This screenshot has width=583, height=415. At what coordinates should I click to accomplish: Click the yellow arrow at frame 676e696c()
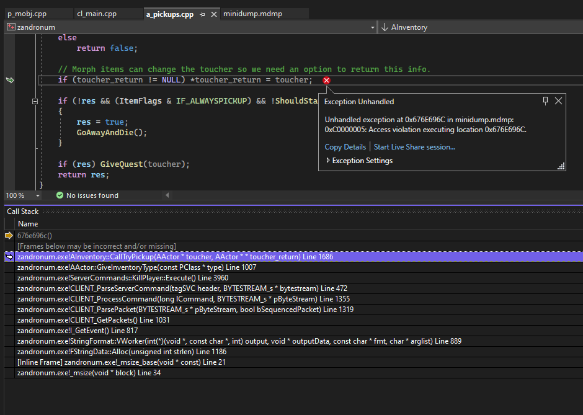[9, 235]
